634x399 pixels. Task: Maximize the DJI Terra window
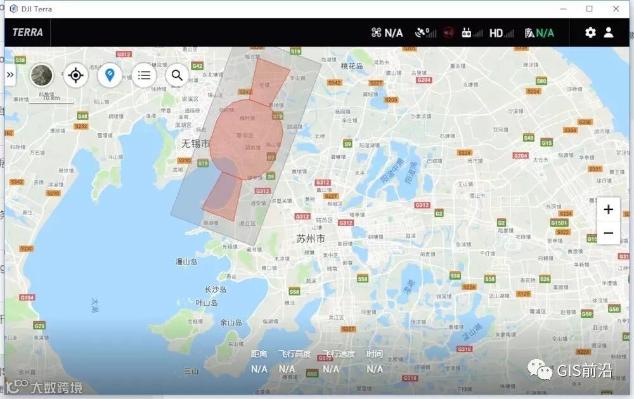point(590,8)
